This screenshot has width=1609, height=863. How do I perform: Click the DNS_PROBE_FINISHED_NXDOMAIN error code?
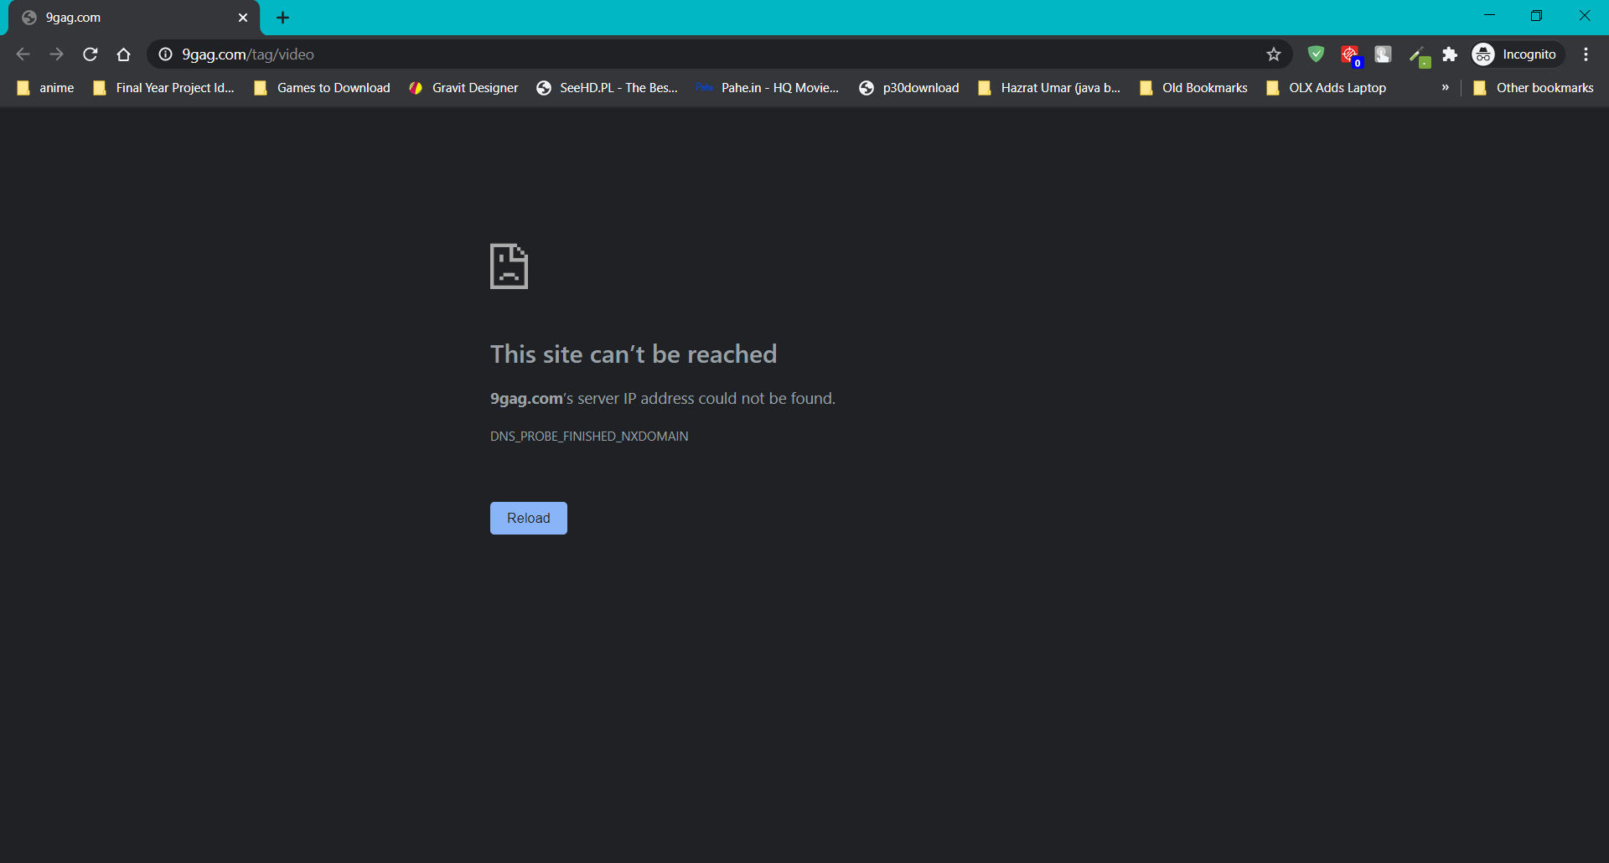(589, 437)
